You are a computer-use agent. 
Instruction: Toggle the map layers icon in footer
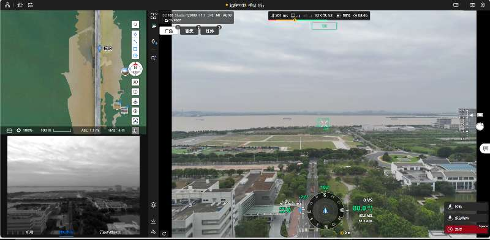(x=9, y=130)
